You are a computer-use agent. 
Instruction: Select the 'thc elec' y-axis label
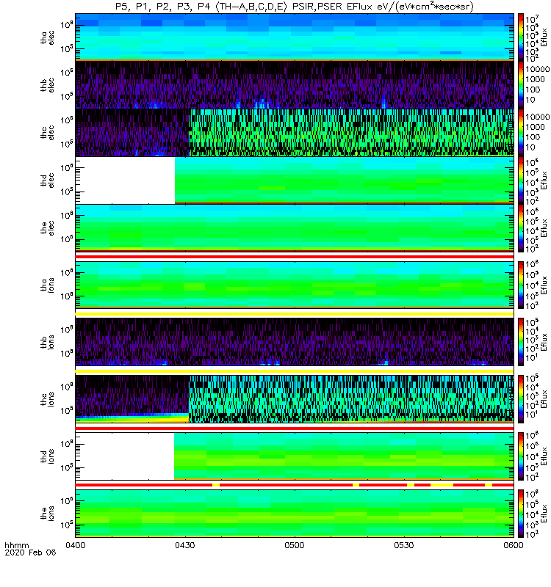click(47, 133)
